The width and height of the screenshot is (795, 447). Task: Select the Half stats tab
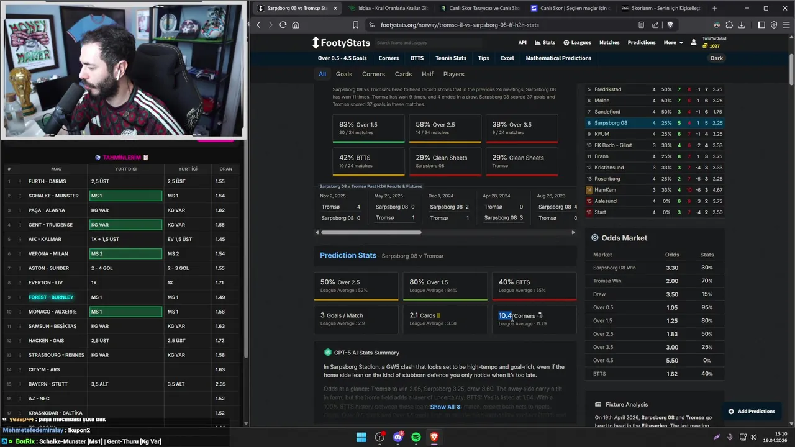pos(427,74)
